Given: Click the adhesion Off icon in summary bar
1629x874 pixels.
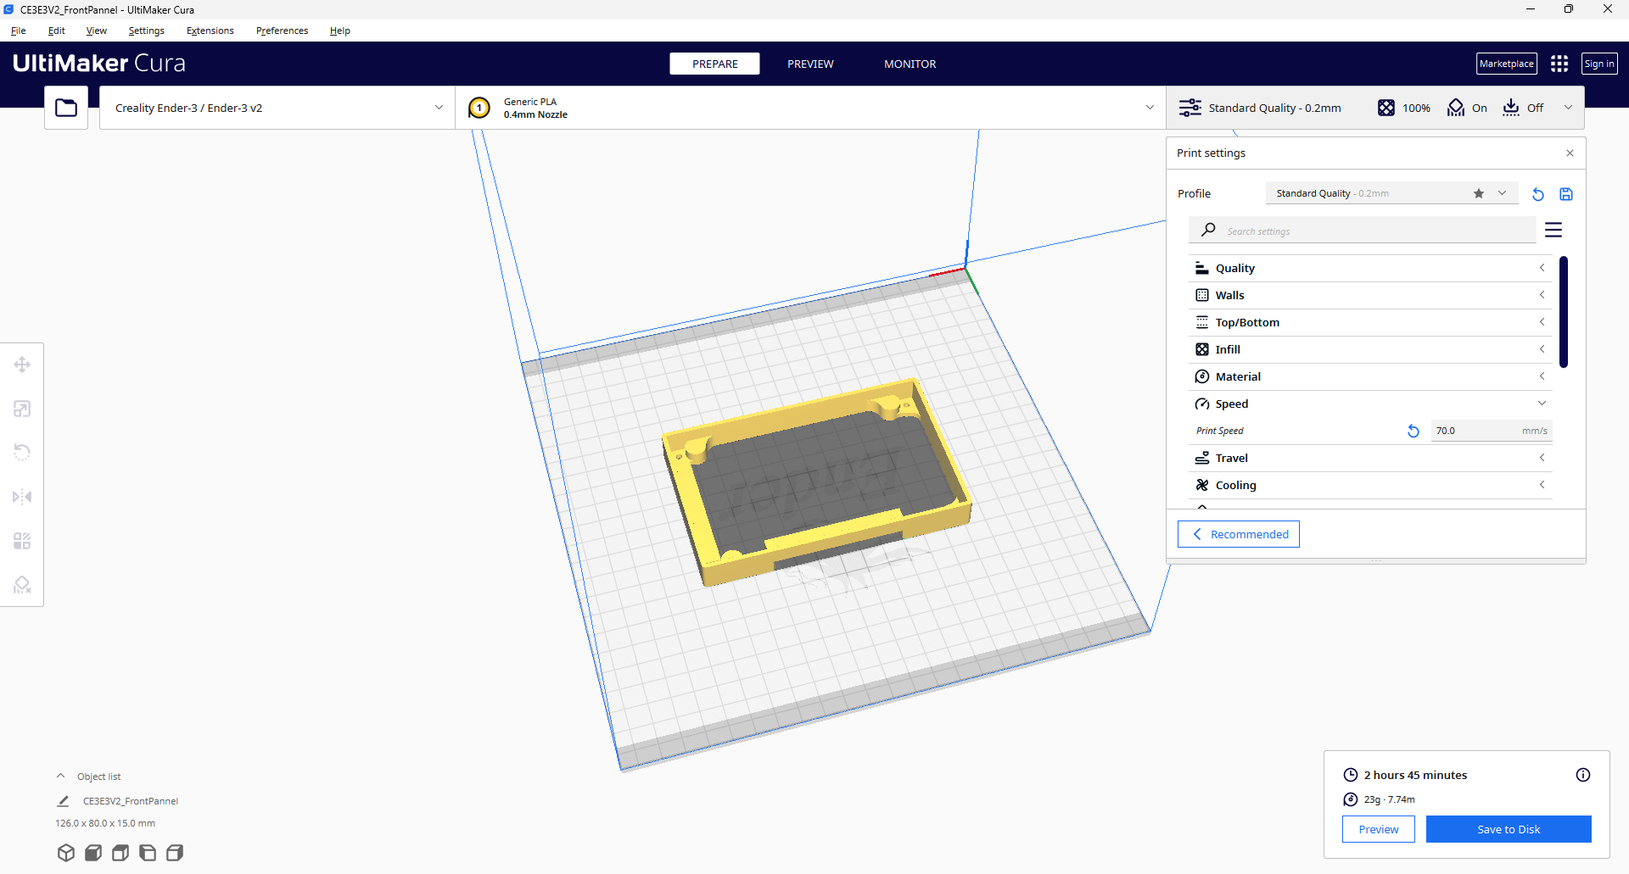Looking at the screenshot, I should click(x=1511, y=108).
